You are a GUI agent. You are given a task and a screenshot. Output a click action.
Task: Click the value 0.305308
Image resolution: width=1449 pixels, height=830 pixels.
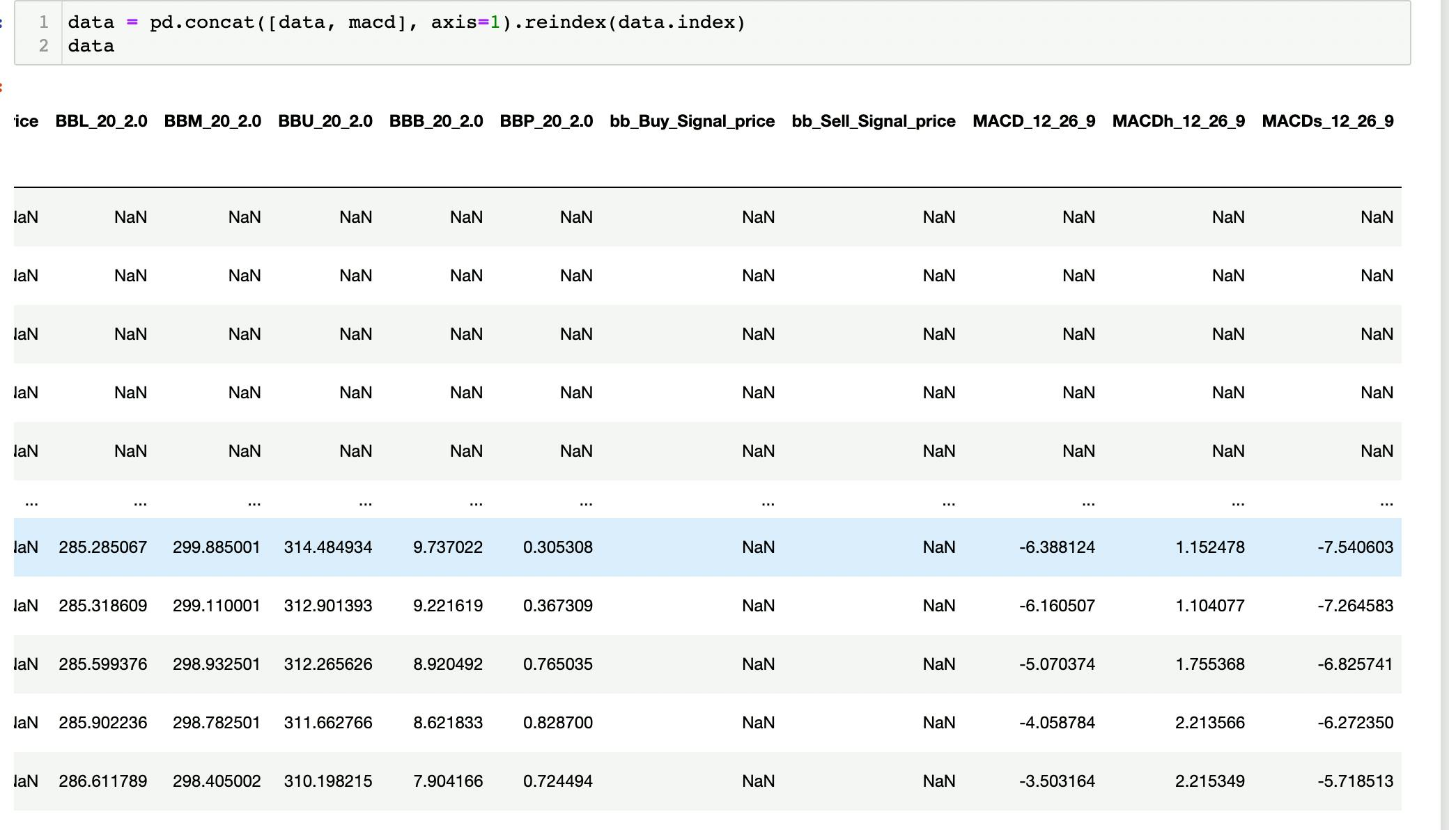coord(558,547)
